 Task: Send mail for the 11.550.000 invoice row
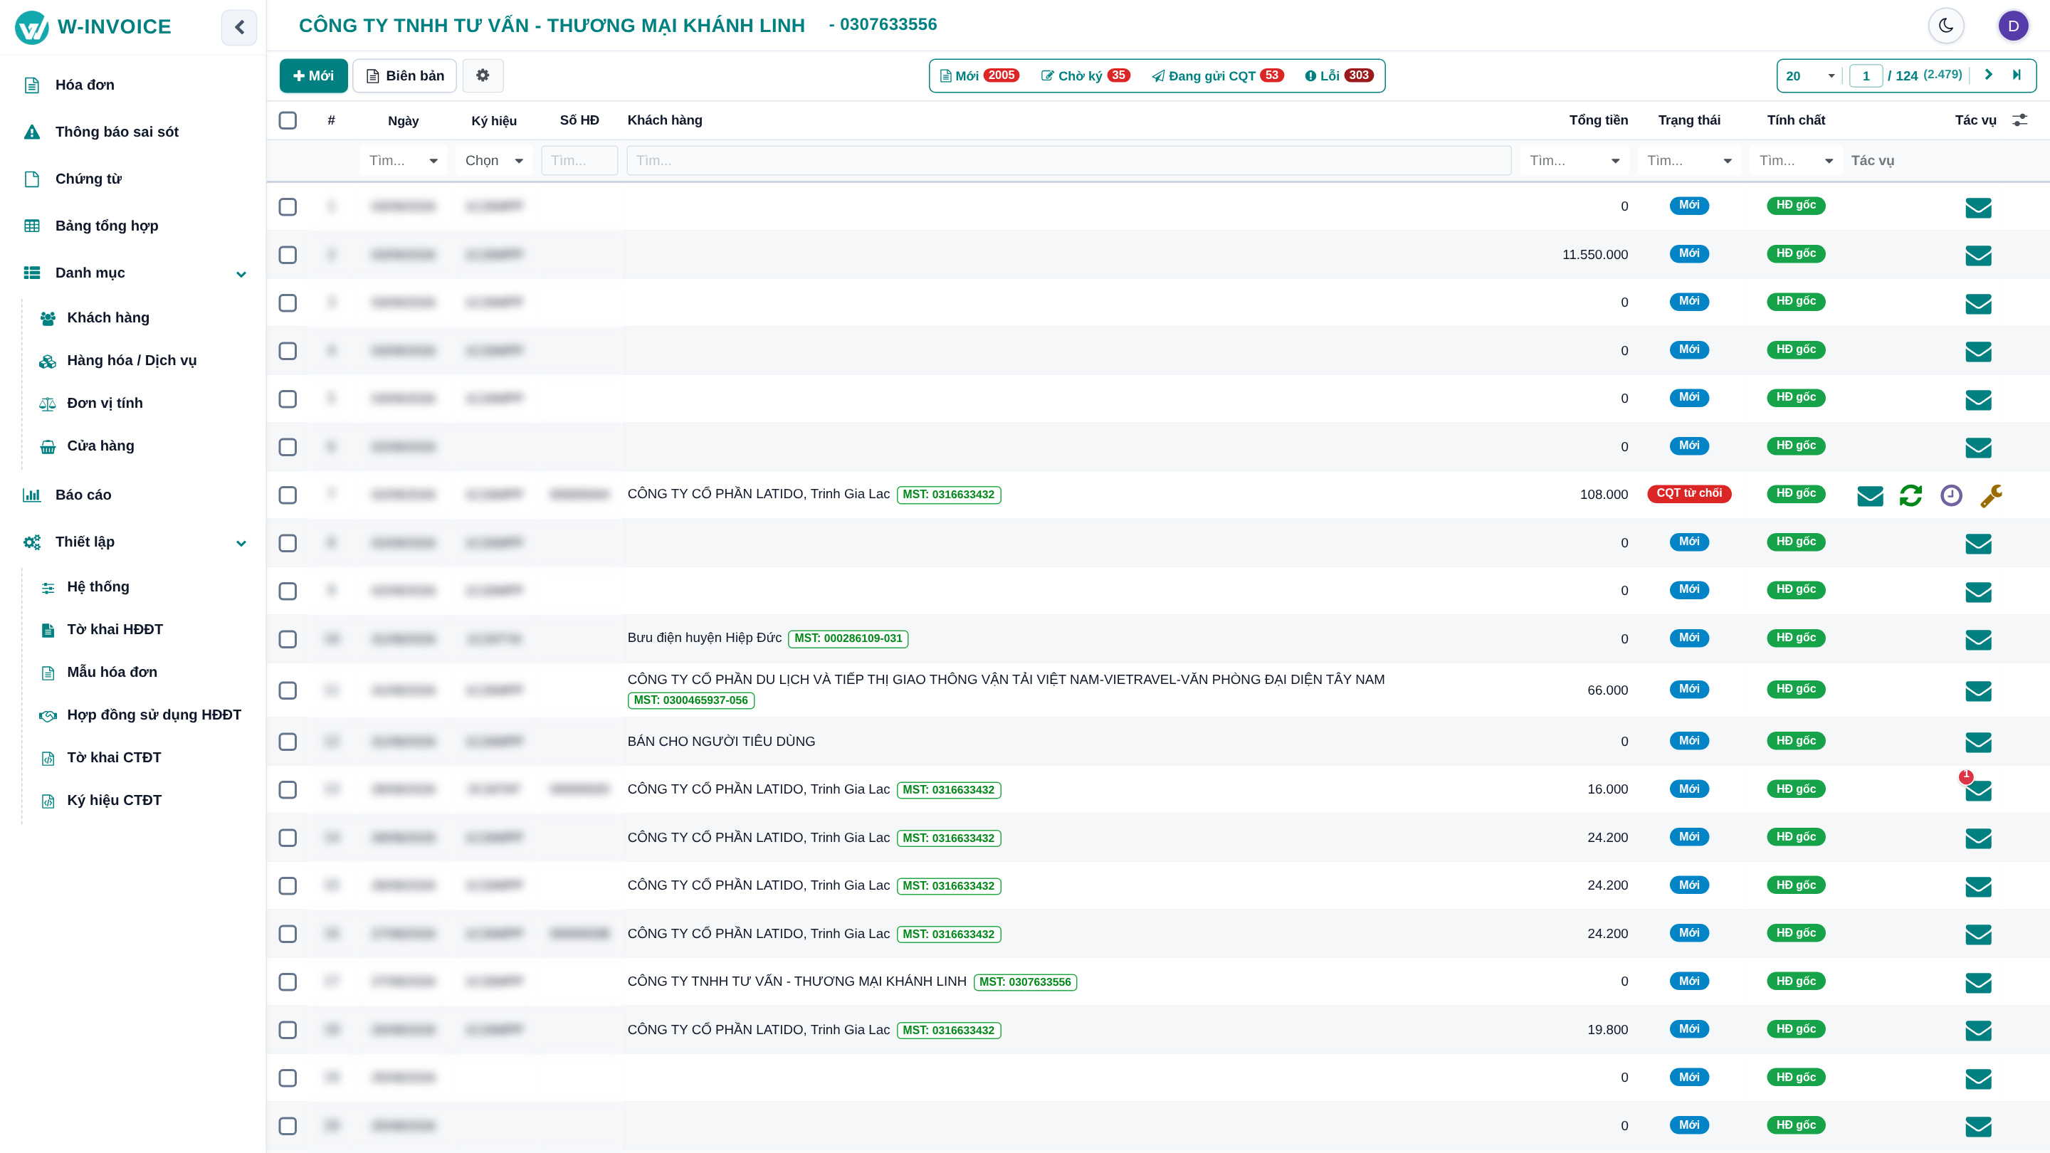(x=1978, y=256)
